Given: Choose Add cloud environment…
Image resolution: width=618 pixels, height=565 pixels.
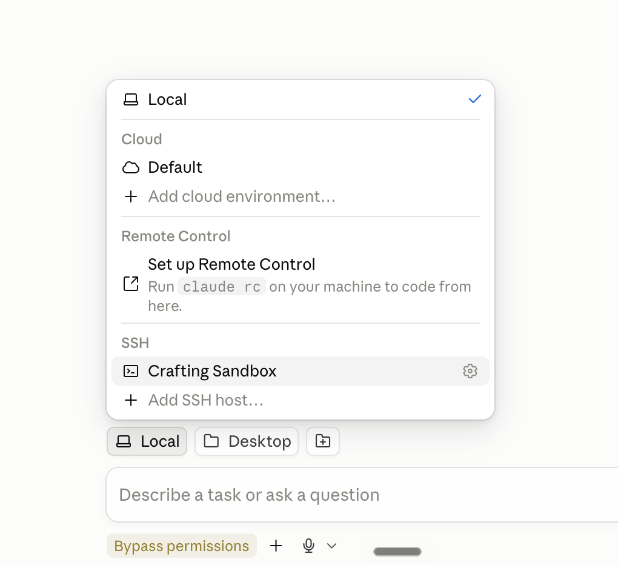Looking at the screenshot, I should tap(301, 196).
